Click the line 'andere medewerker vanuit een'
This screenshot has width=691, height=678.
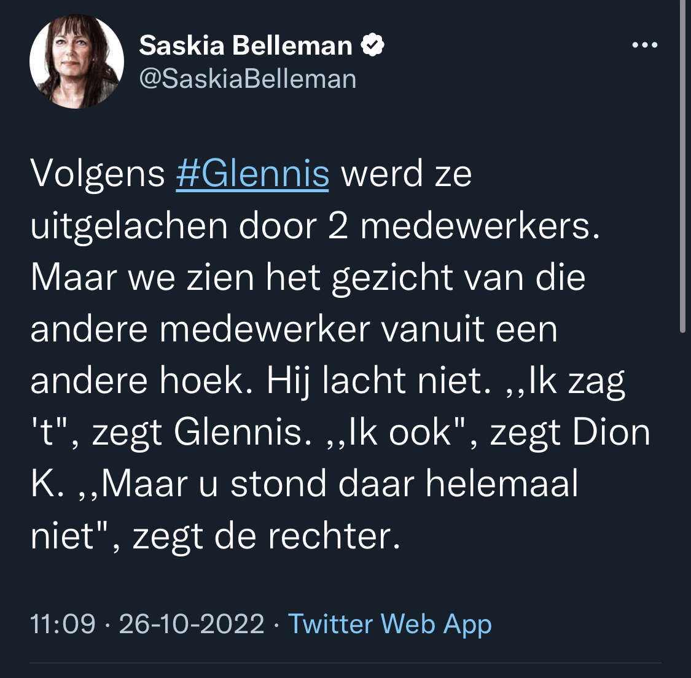294,330
